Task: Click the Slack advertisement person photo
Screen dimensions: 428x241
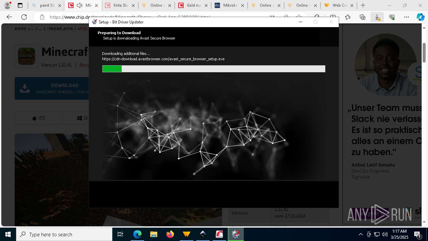Action: [386, 65]
